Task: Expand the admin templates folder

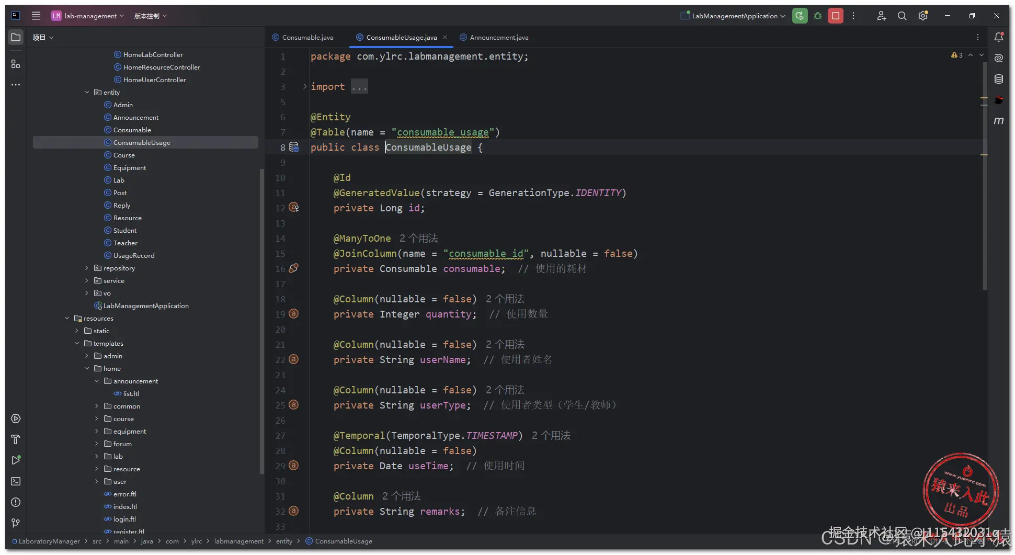Action: click(x=87, y=356)
